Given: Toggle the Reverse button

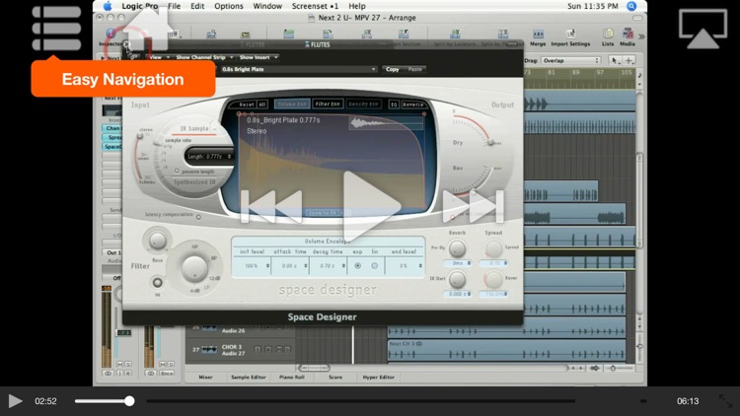Looking at the screenshot, I should coord(413,104).
